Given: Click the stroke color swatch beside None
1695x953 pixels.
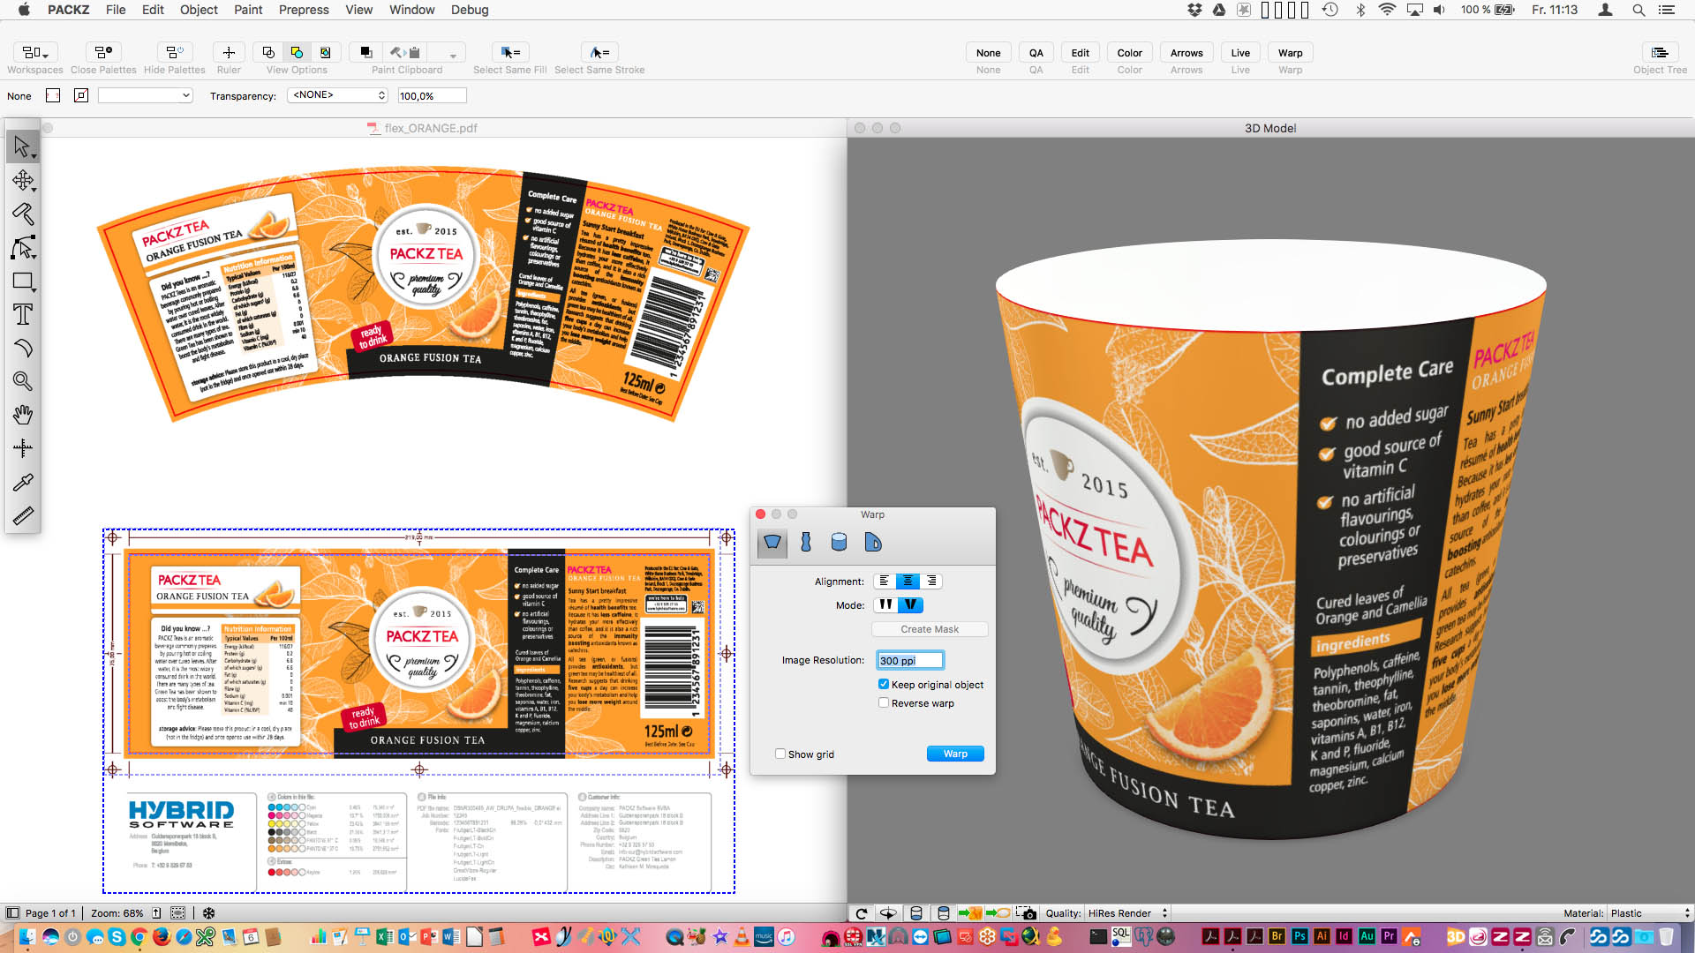Looking at the screenshot, I should click(x=81, y=95).
